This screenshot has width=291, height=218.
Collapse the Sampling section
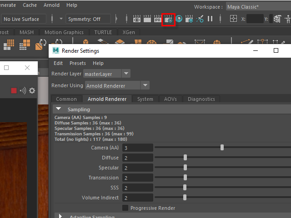(59, 109)
